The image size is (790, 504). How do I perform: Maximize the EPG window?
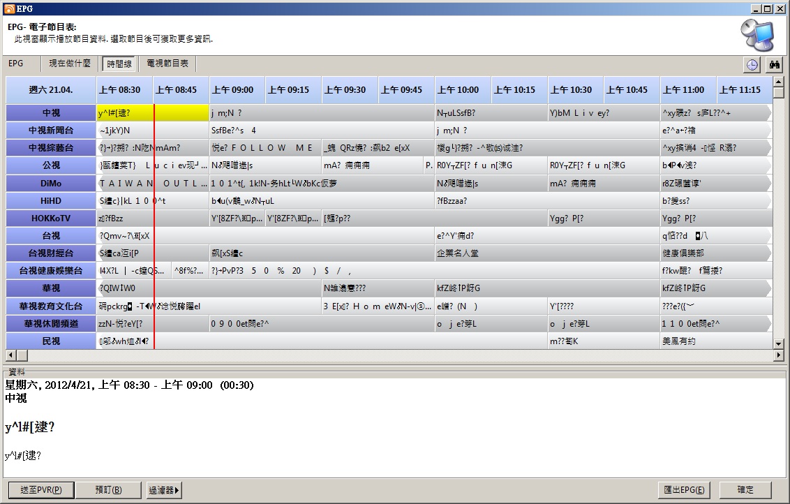click(x=767, y=8)
